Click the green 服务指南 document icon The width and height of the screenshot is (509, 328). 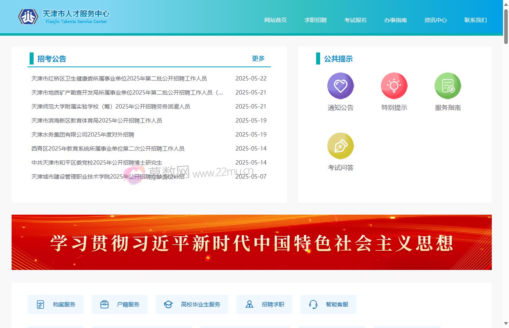point(447,86)
